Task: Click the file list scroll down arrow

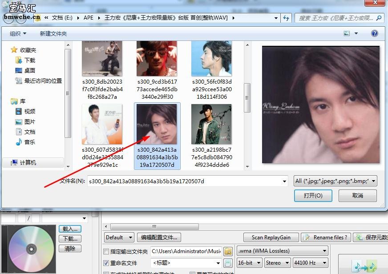Action: point(247,167)
